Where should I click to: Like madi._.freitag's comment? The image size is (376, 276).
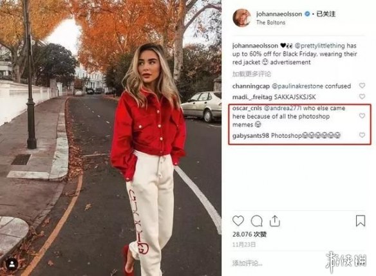click(x=362, y=97)
